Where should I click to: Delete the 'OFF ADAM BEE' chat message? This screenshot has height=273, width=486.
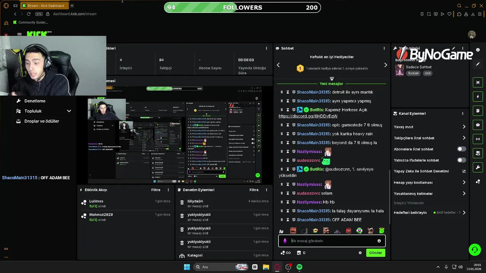[x=282, y=220]
